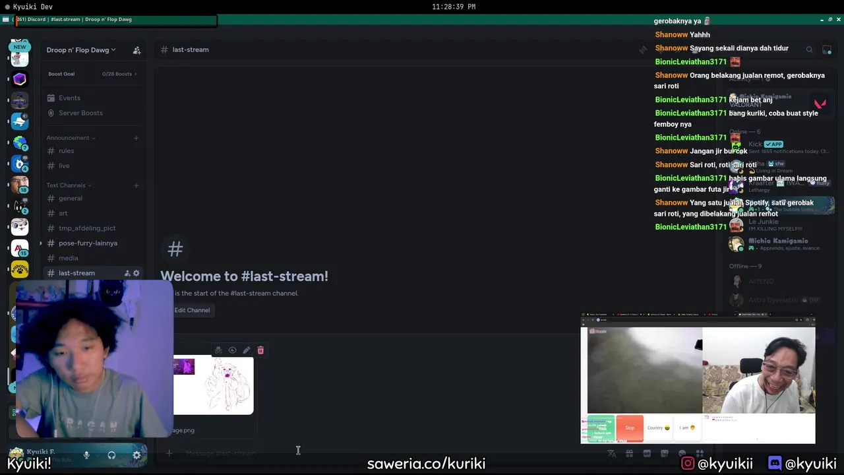The image size is (844, 475).
Task: Open edit channel gear on last-stream
Action: pos(136,273)
